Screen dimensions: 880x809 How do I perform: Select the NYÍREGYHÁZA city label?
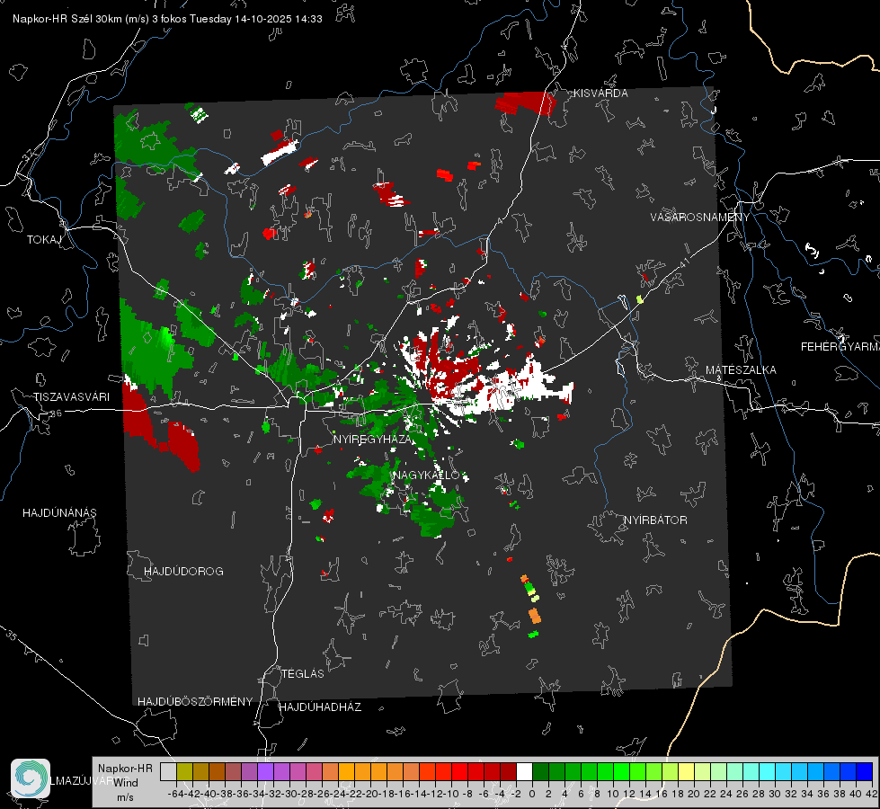click(x=372, y=439)
